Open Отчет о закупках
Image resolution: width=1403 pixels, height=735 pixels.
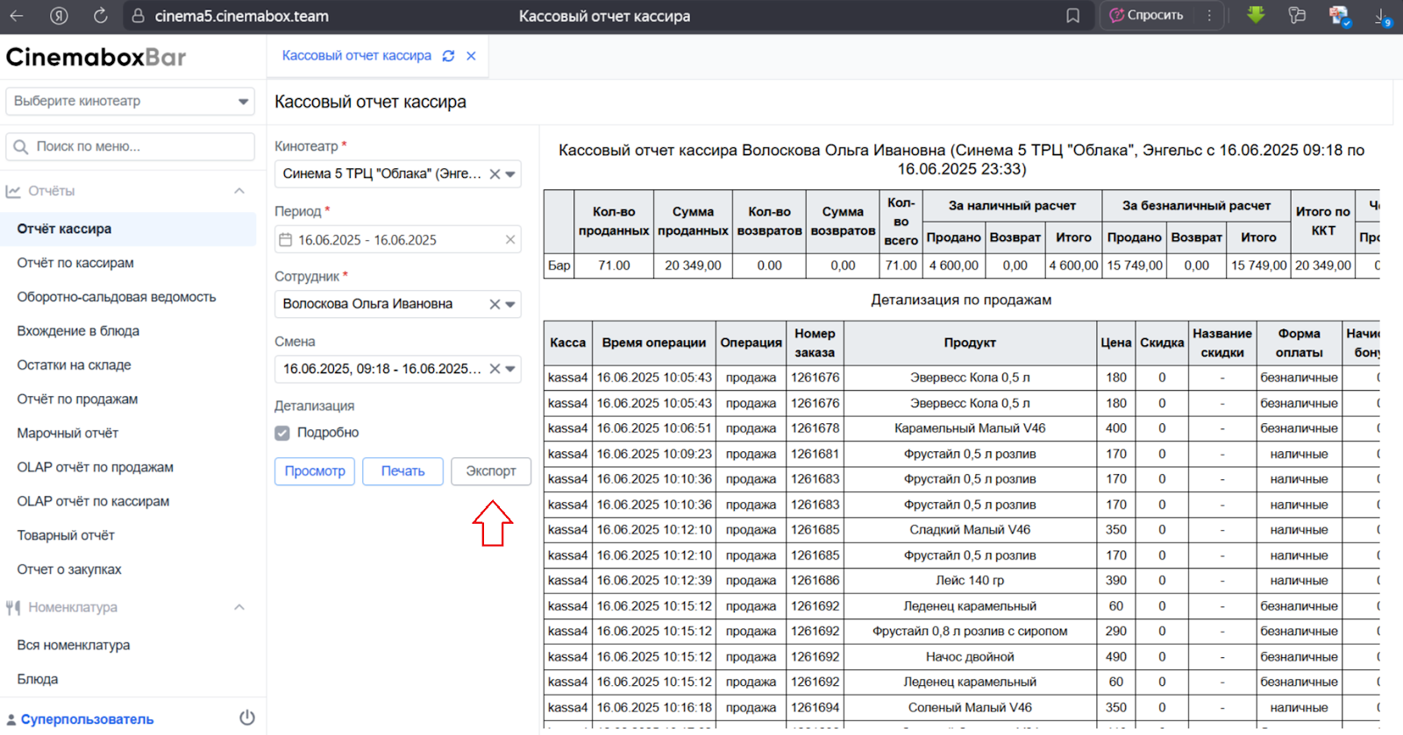point(69,569)
